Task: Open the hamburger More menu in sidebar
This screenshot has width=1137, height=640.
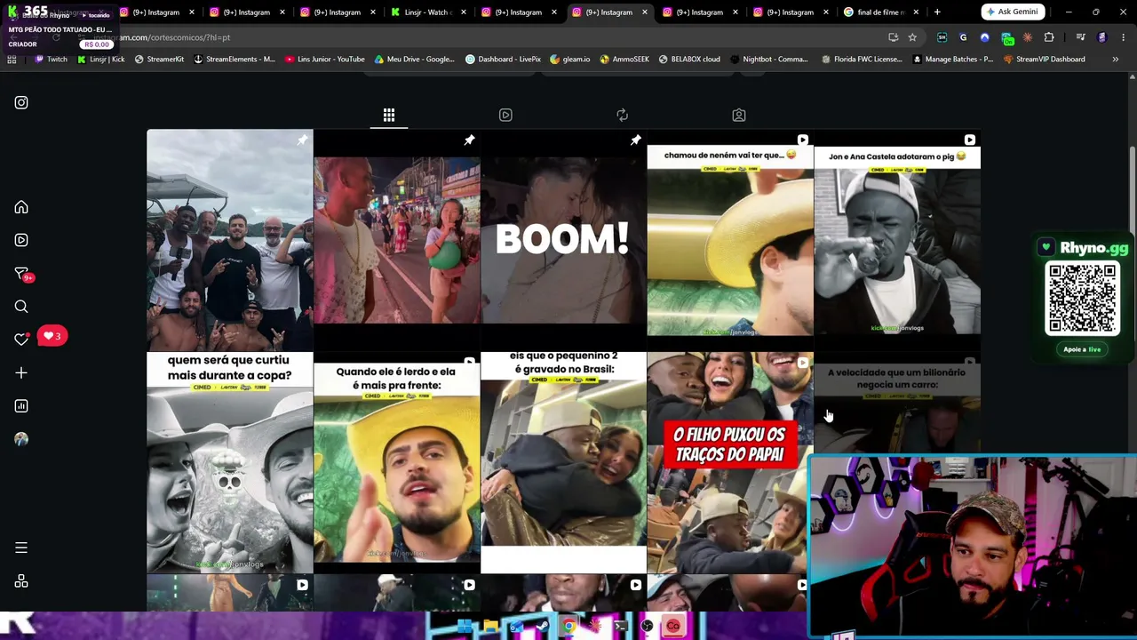Action: click(x=21, y=548)
